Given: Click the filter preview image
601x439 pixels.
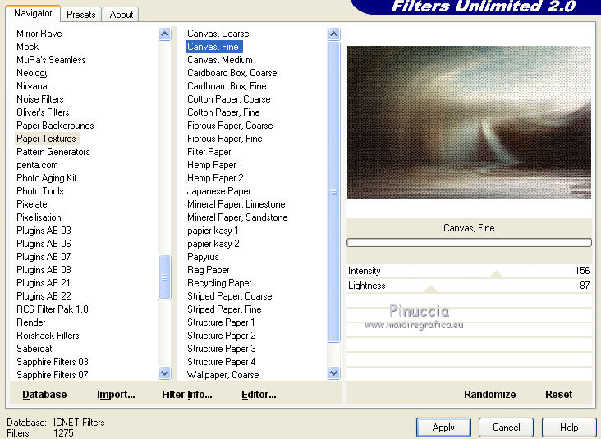Looking at the screenshot, I should click(469, 122).
